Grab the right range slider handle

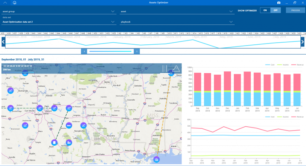coord(137,52)
